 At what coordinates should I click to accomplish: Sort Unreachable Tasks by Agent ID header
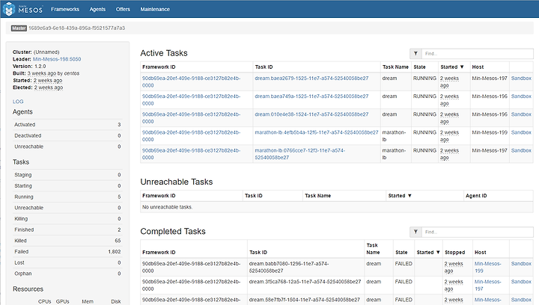pos(476,196)
